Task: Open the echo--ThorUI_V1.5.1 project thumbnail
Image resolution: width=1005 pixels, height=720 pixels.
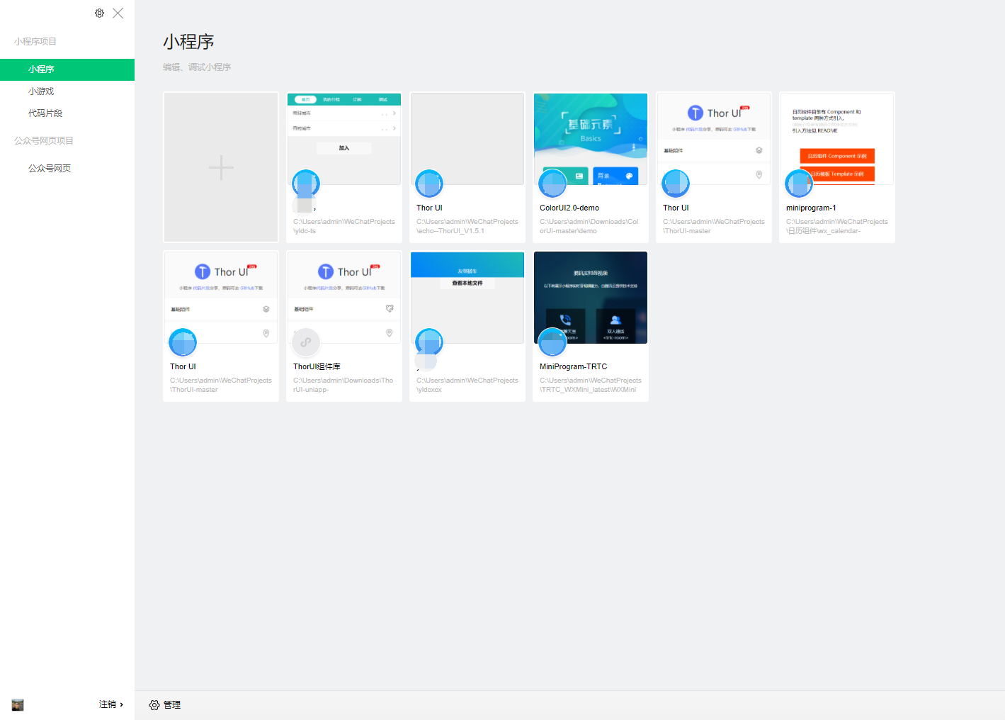Action: (467, 139)
